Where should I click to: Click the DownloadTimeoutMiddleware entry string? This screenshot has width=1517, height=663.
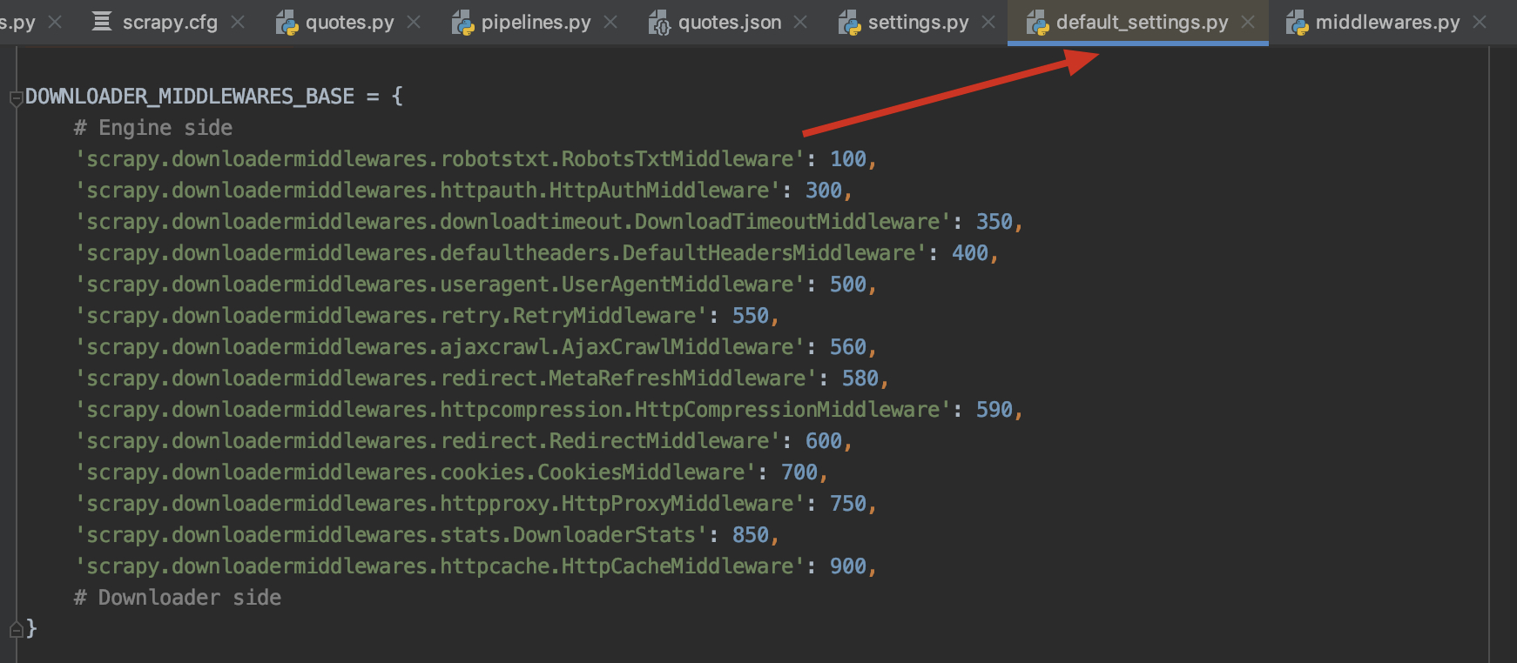coord(513,222)
